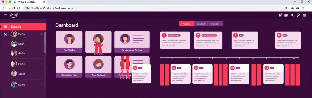
Task: Select Leecl in the sidebar
Action: click(21, 74)
